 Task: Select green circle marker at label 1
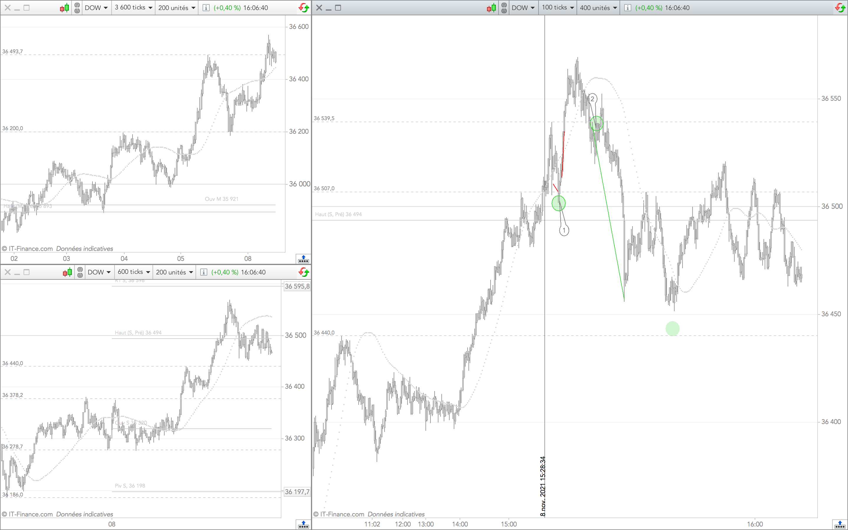[559, 203]
